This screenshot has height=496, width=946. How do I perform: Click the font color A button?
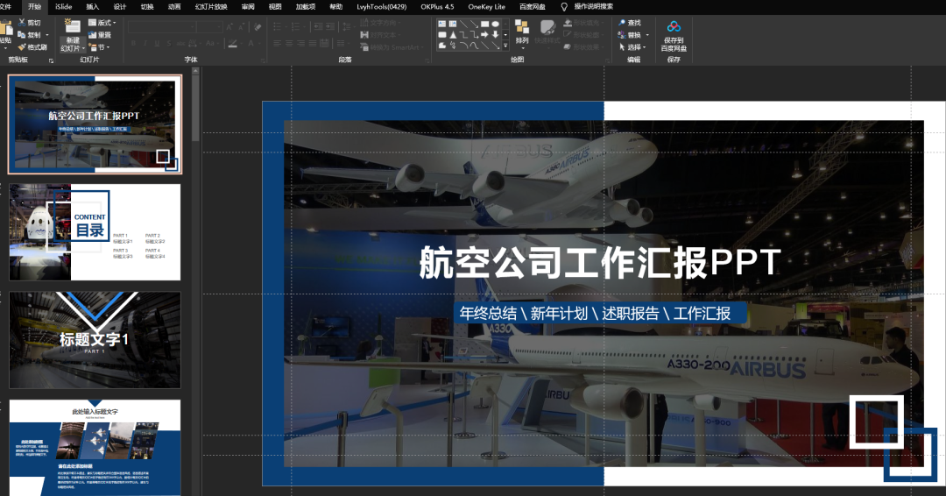click(x=251, y=44)
